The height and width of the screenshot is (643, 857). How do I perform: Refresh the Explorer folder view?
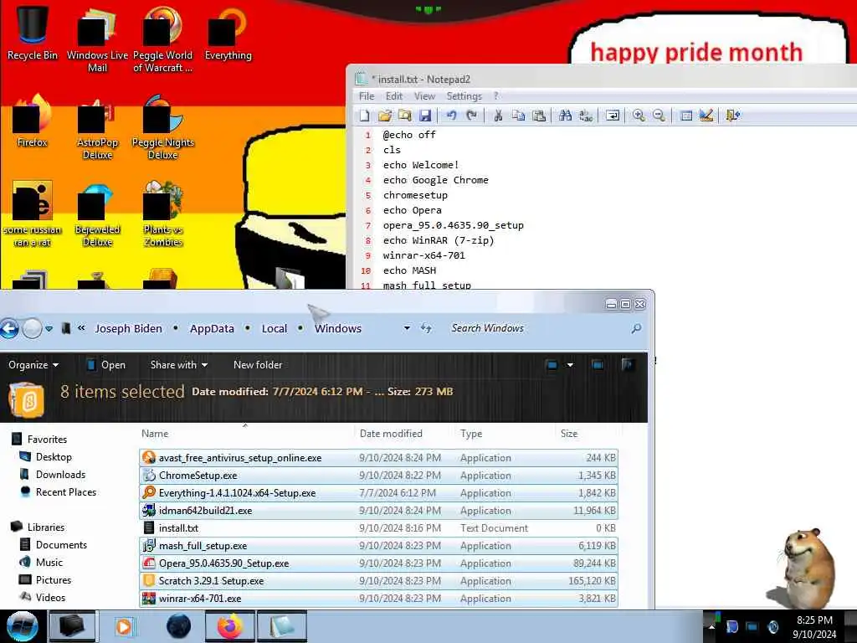pyautogui.click(x=426, y=328)
